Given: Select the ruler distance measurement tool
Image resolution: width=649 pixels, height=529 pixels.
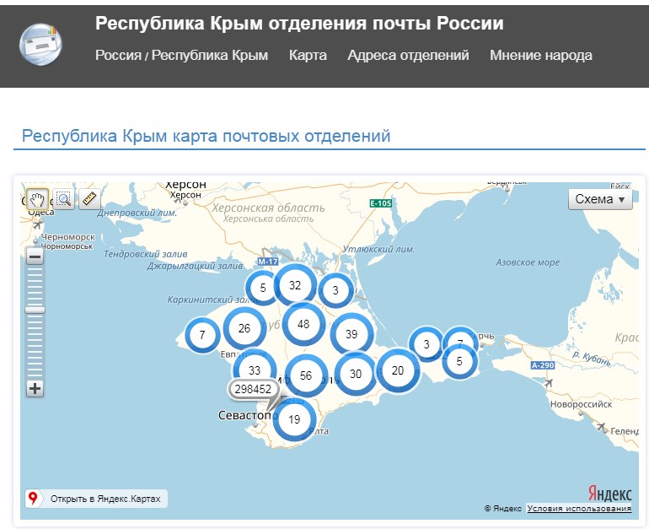Looking at the screenshot, I should 89,199.
